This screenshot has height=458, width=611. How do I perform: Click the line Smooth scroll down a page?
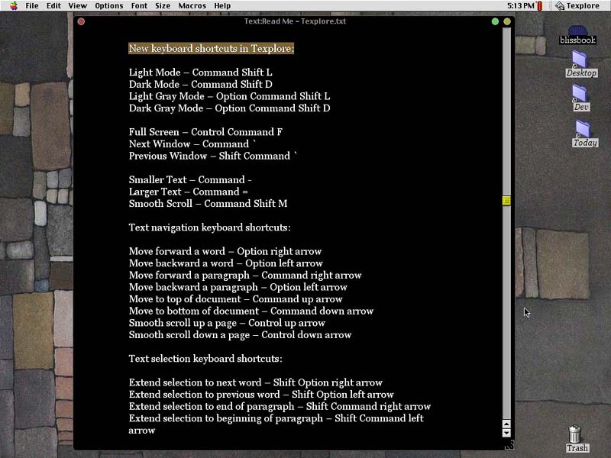coord(240,335)
